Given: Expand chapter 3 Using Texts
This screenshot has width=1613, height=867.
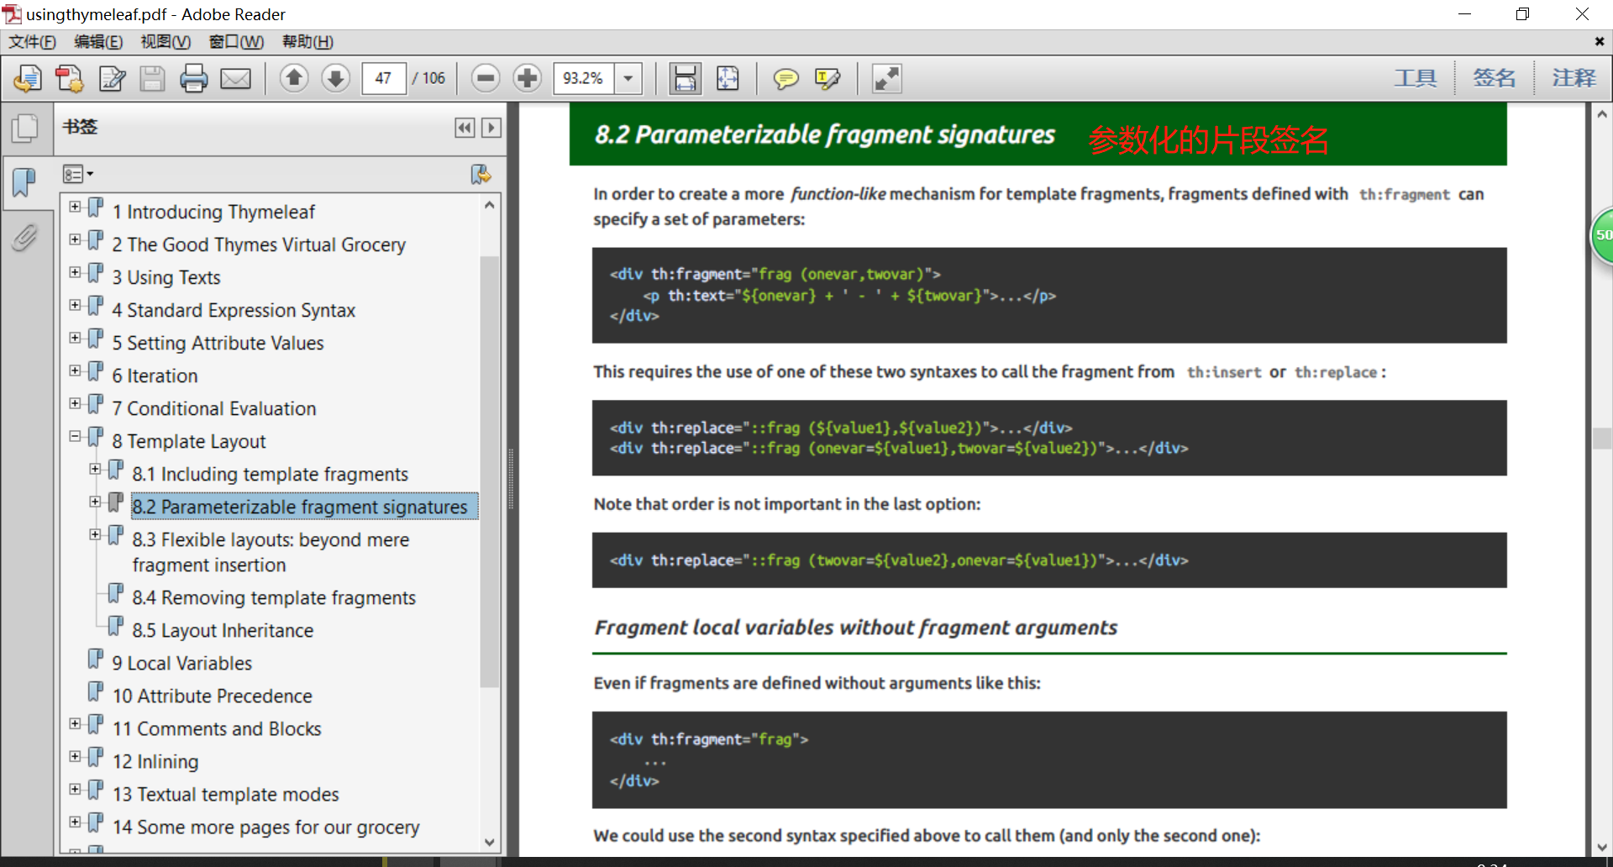Looking at the screenshot, I should (75, 272).
